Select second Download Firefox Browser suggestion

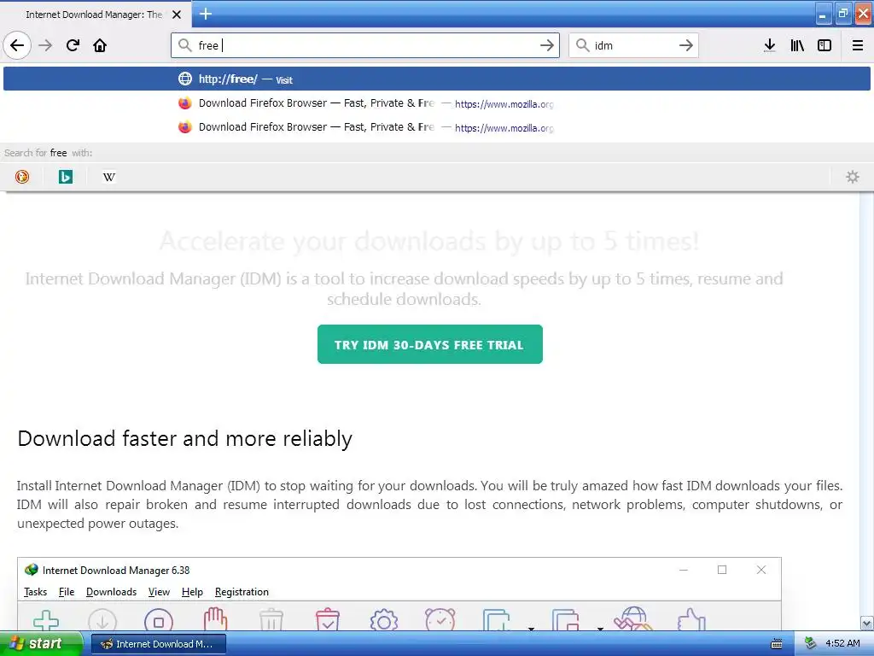tap(436, 127)
